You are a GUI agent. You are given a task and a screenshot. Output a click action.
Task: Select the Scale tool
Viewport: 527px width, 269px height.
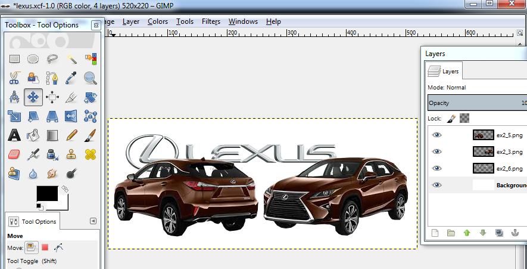[x=14, y=116]
